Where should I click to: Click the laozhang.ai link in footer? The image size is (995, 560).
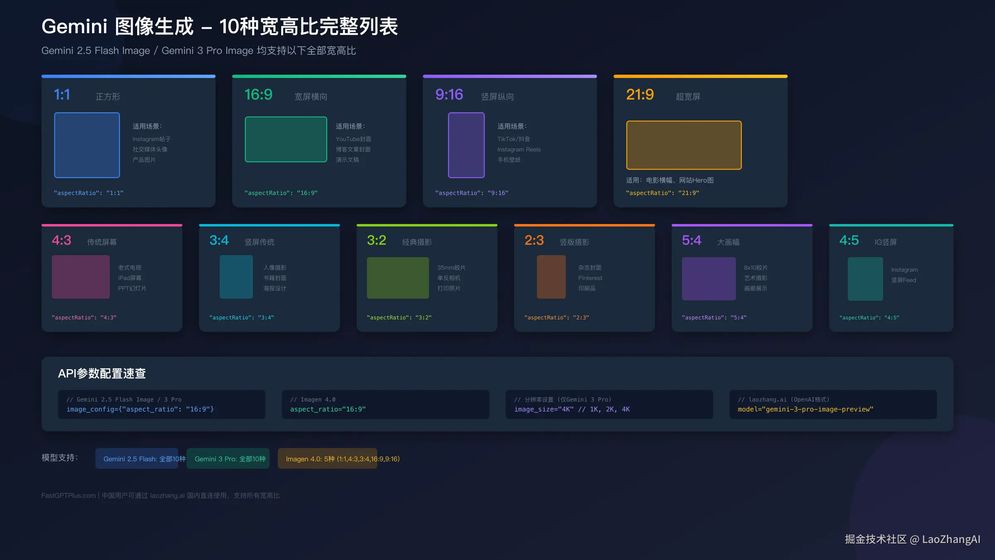(x=167, y=495)
